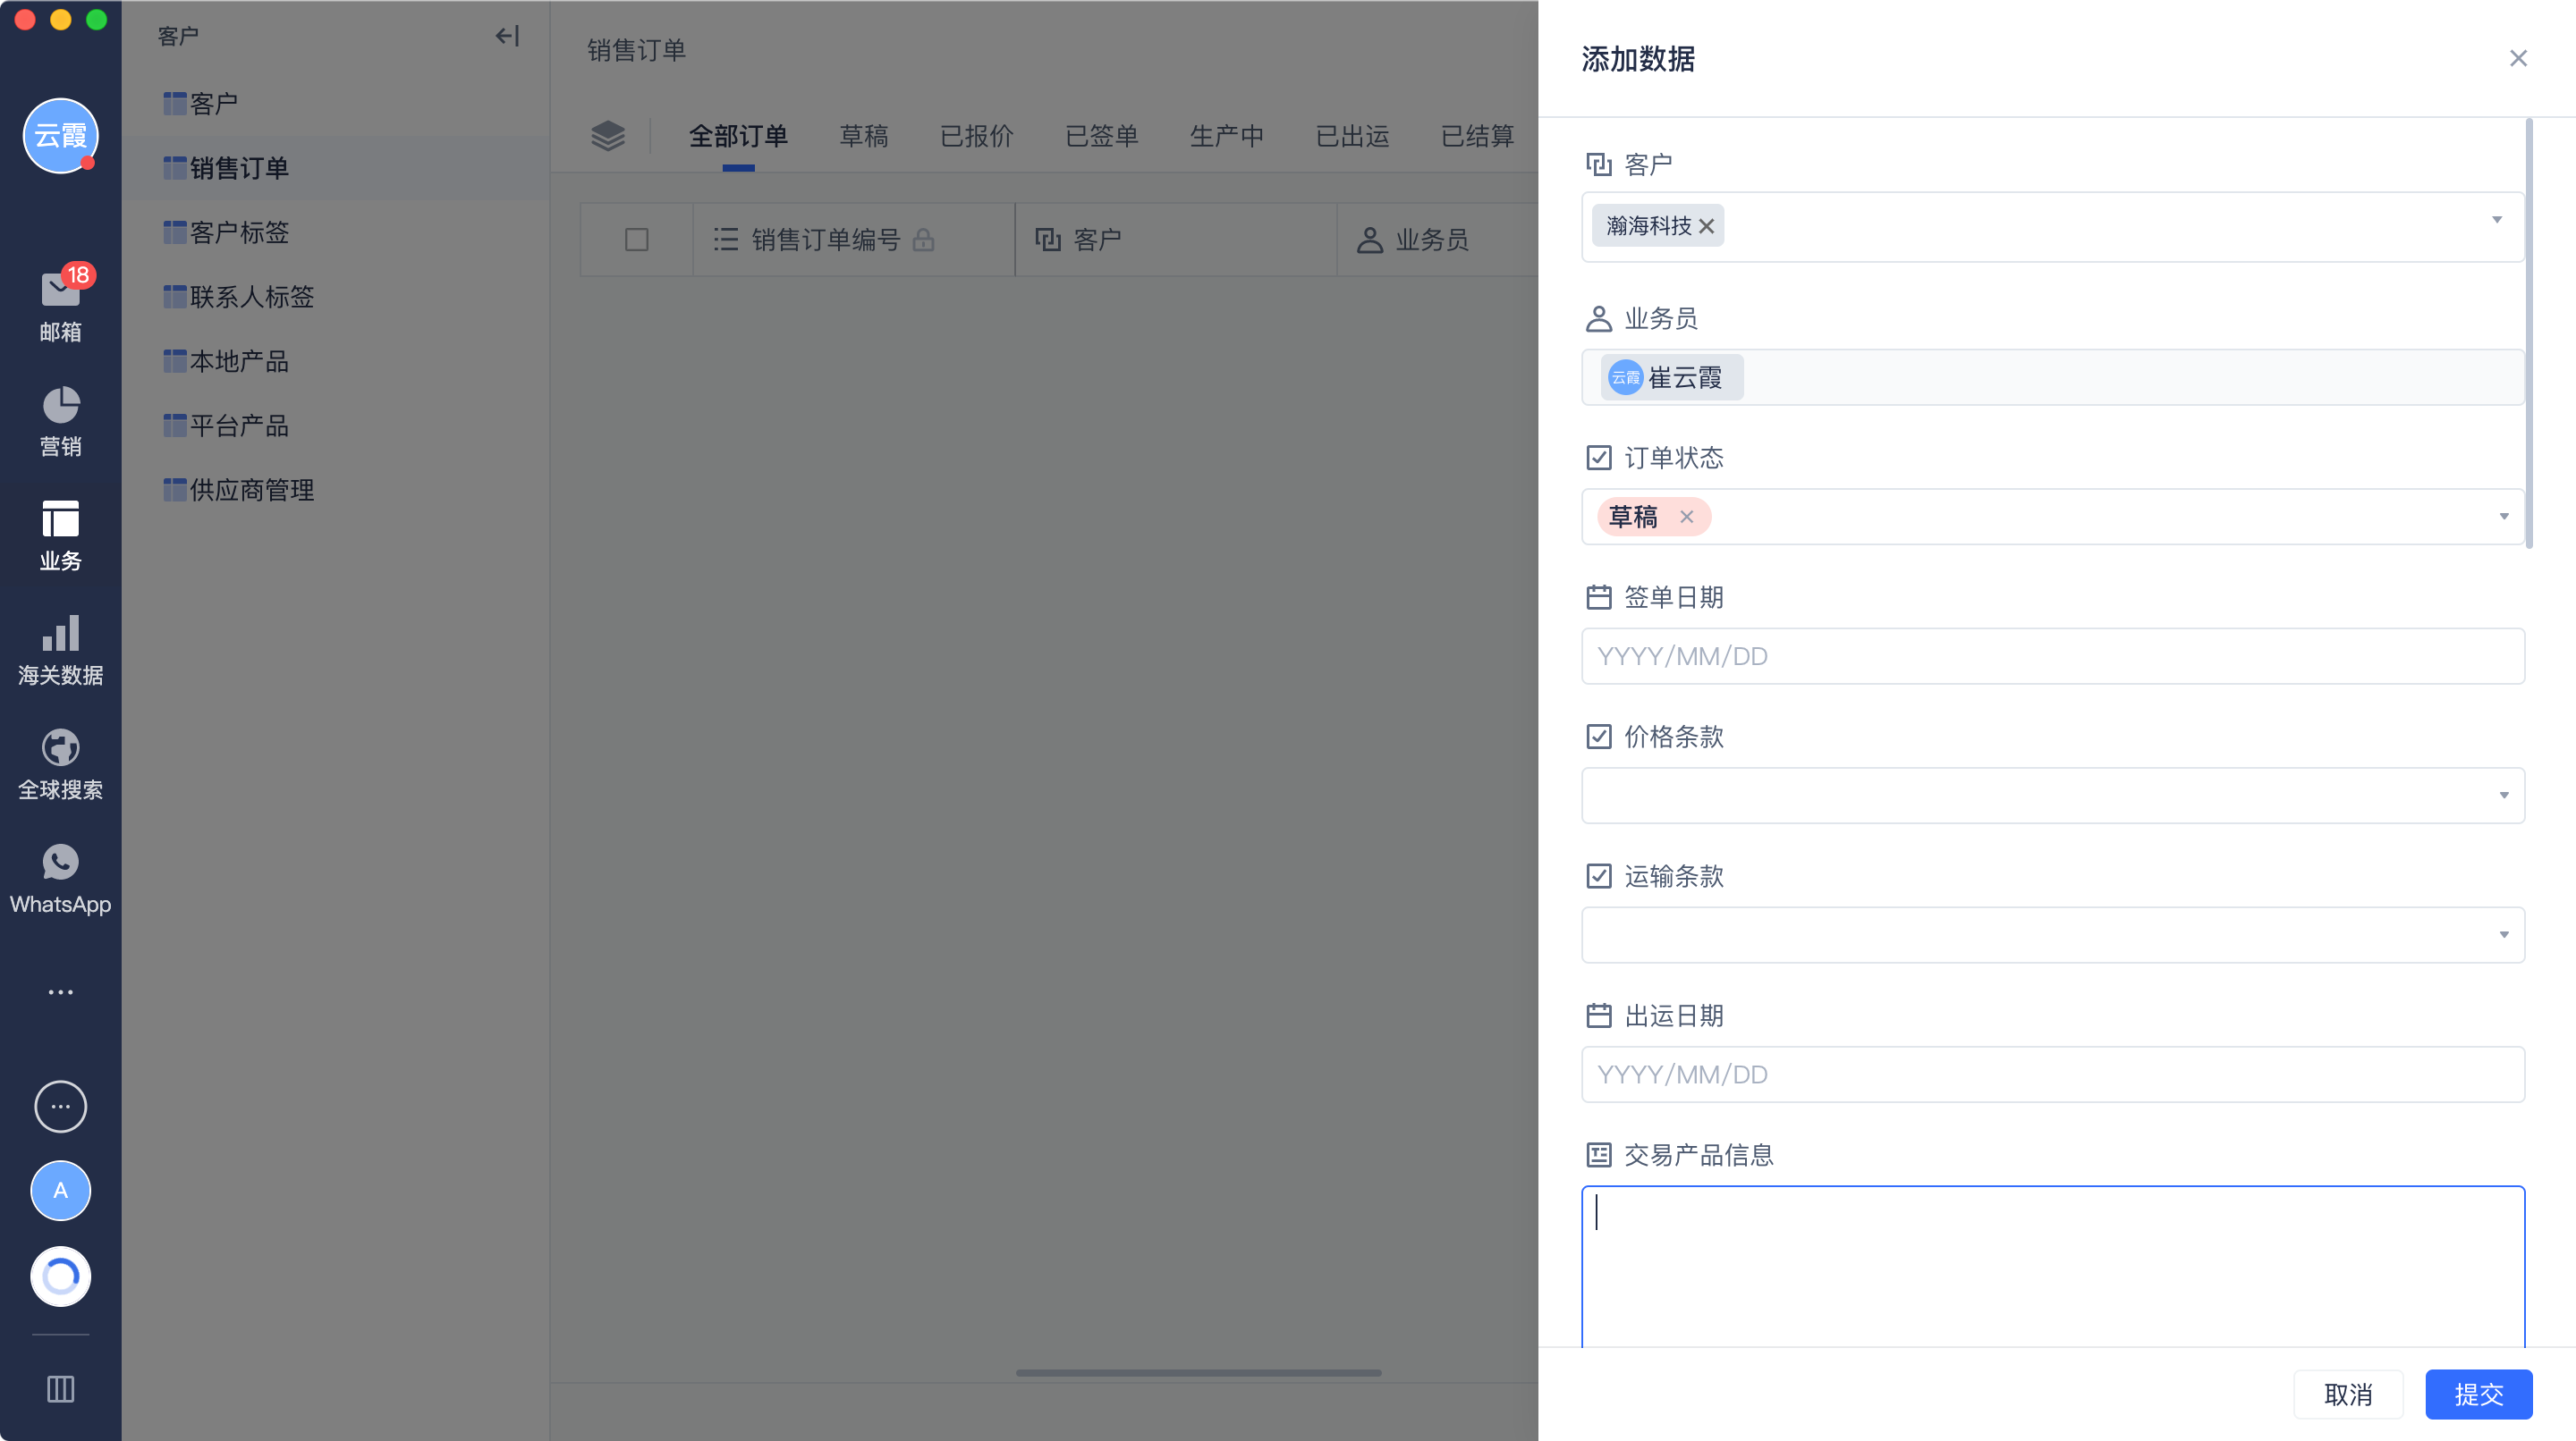Remove the 草稿 order status tag
2576x1441 pixels.
point(1687,517)
